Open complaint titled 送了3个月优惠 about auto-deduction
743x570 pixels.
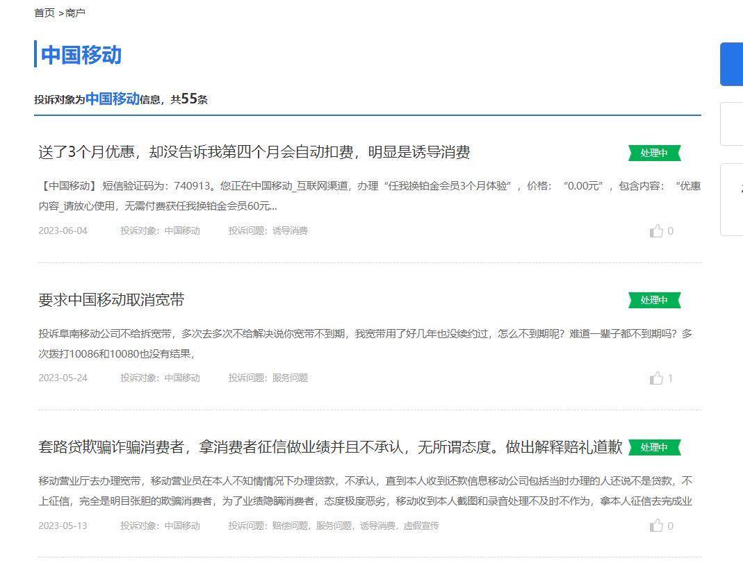point(254,152)
